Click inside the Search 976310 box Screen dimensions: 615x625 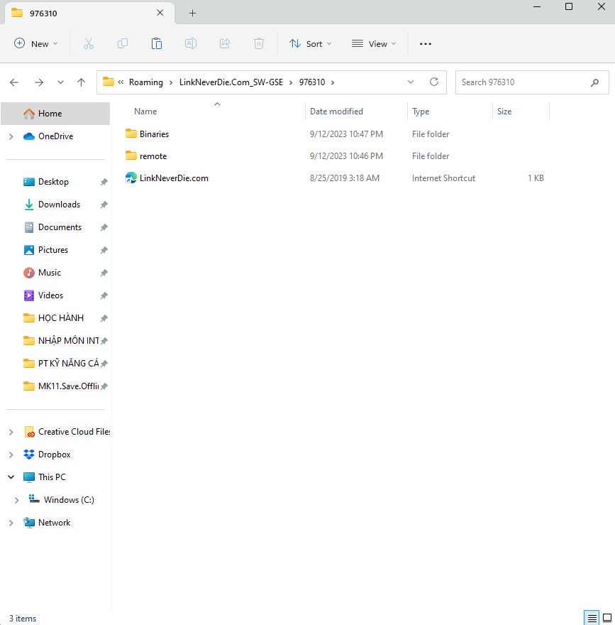point(525,82)
